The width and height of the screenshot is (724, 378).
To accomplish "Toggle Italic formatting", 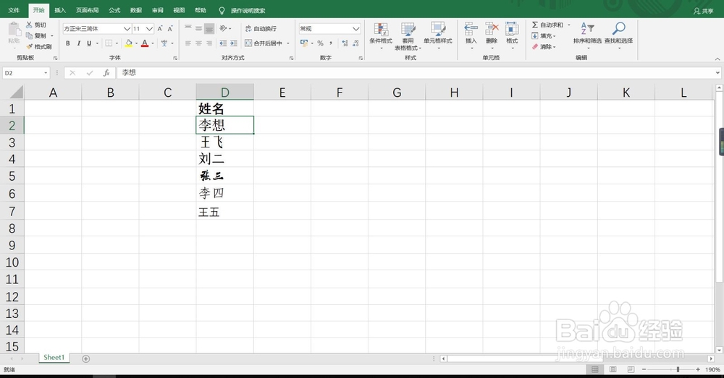I will (78, 43).
